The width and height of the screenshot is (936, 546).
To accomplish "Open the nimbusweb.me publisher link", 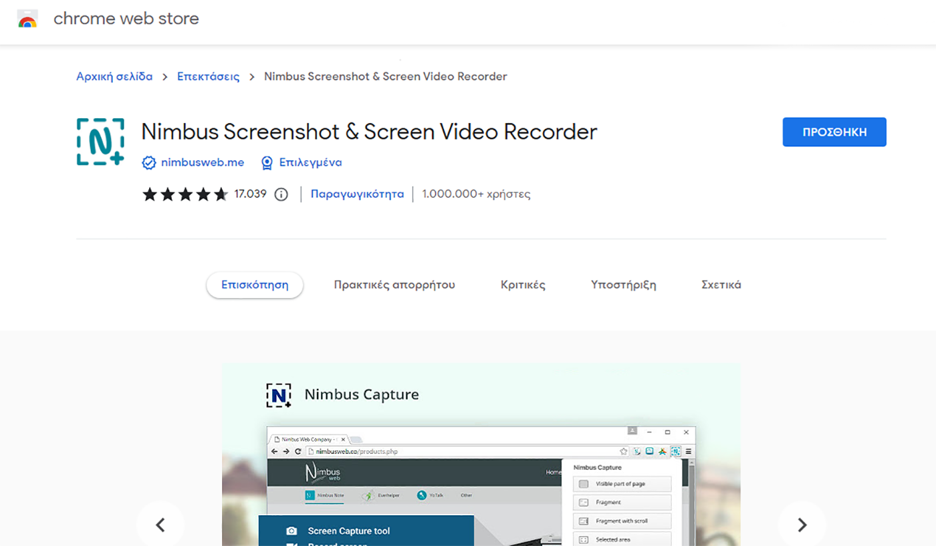I will coord(203,162).
